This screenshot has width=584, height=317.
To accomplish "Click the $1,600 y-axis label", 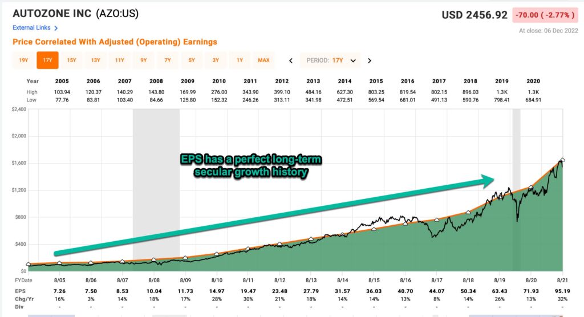I will point(19,163).
